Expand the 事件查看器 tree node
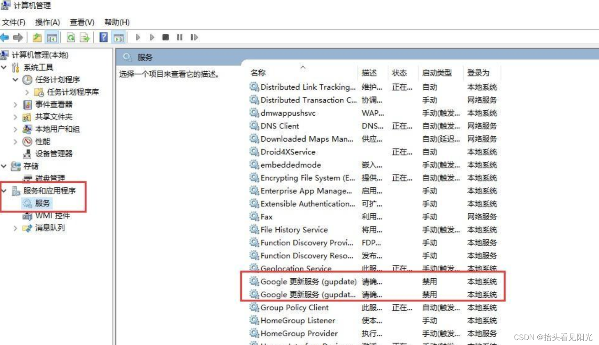 (15, 104)
